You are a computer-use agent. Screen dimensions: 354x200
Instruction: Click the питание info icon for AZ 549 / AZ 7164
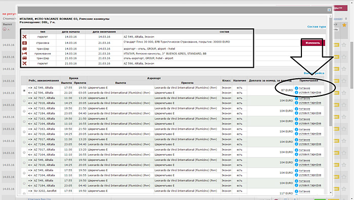(296, 171)
